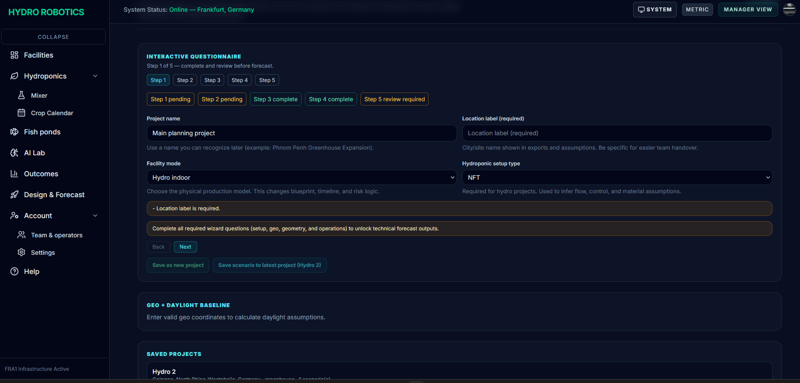The height and width of the screenshot is (383, 800).
Task: Collapse the Hydroponics submenu chevron
Action: point(95,76)
